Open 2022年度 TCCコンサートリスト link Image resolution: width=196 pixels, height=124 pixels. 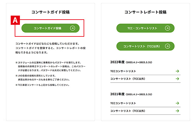[x=123, y=71]
